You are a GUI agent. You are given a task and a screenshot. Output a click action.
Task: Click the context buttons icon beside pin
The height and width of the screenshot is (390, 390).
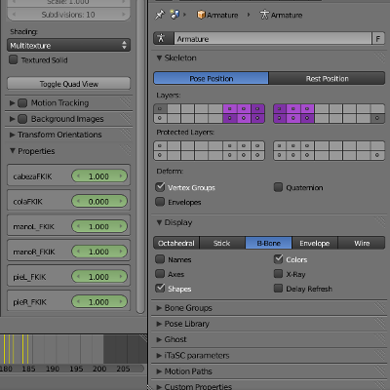(x=175, y=15)
